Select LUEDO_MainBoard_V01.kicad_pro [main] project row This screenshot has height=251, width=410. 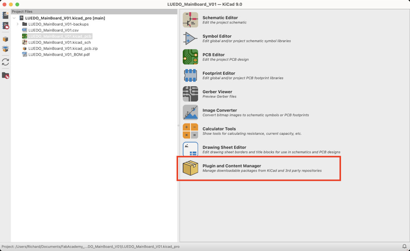65,18
